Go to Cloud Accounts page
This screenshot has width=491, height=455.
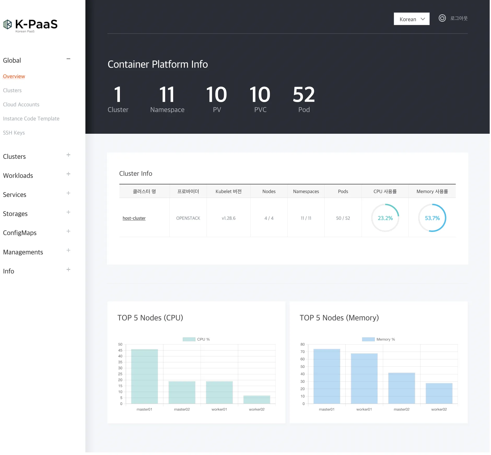tap(21, 104)
